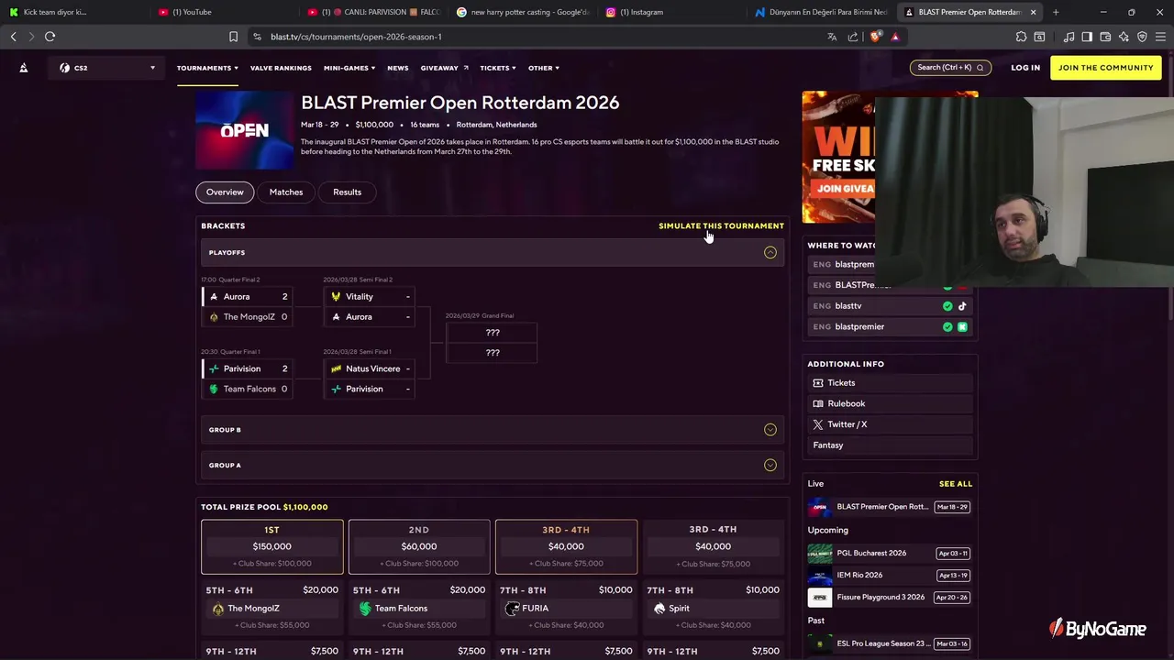The width and height of the screenshot is (1174, 660).
Task: Switch to the Results tab
Action: click(x=347, y=192)
